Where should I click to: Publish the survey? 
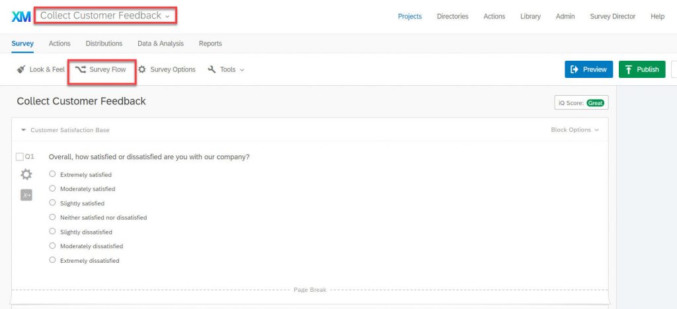tap(641, 69)
